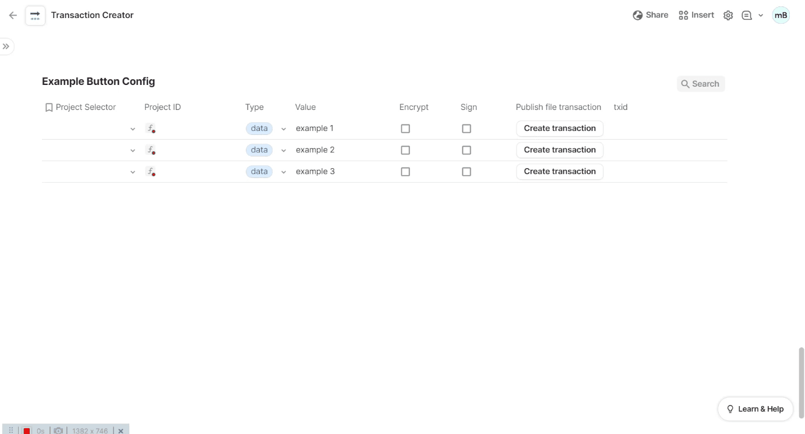Open the settings gear in the top bar
805x434 pixels.
[728, 15]
